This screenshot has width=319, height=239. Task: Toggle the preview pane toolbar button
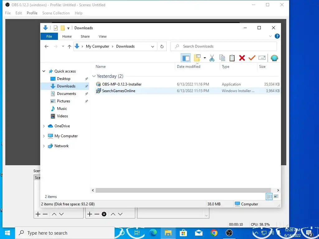coord(186,58)
